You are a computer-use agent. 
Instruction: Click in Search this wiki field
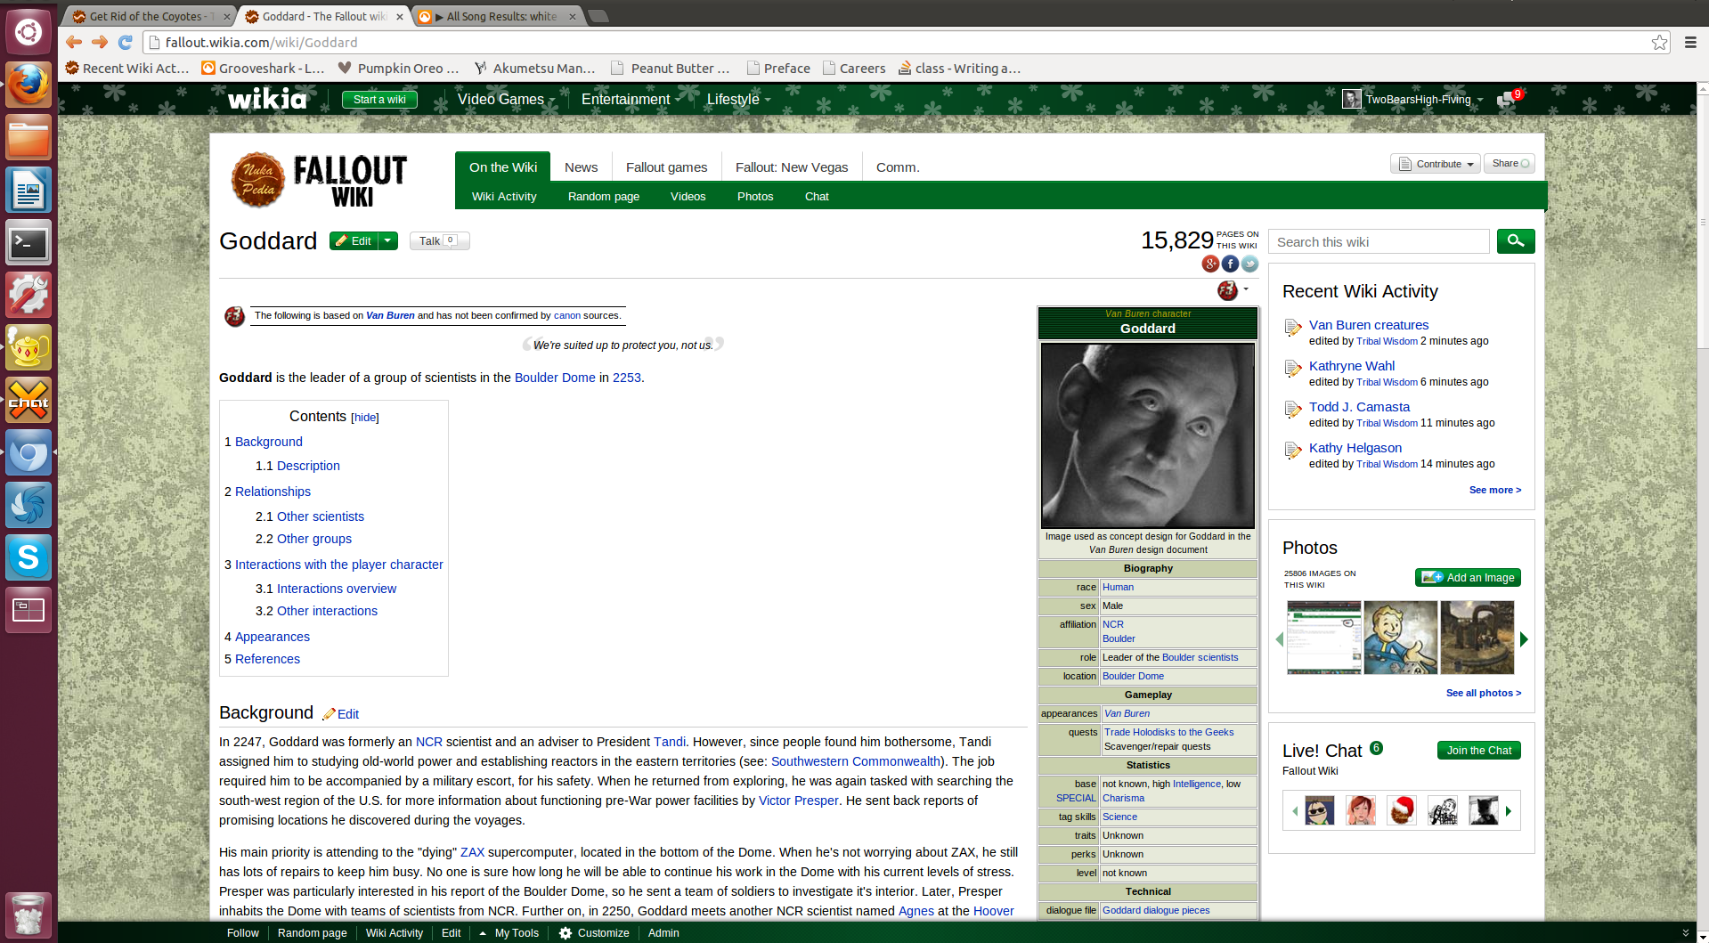click(x=1379, y=241)
